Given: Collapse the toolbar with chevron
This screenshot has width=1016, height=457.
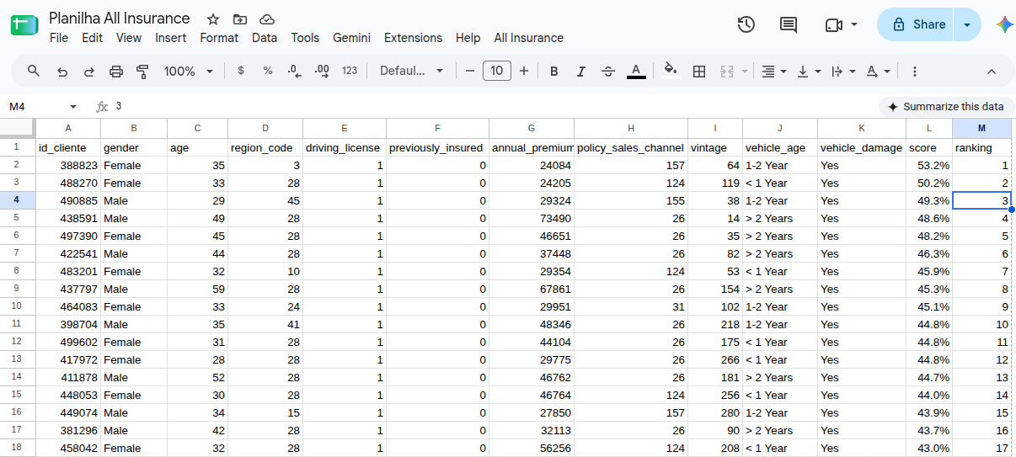Looking at the screenshot, I should pos(992,72).
